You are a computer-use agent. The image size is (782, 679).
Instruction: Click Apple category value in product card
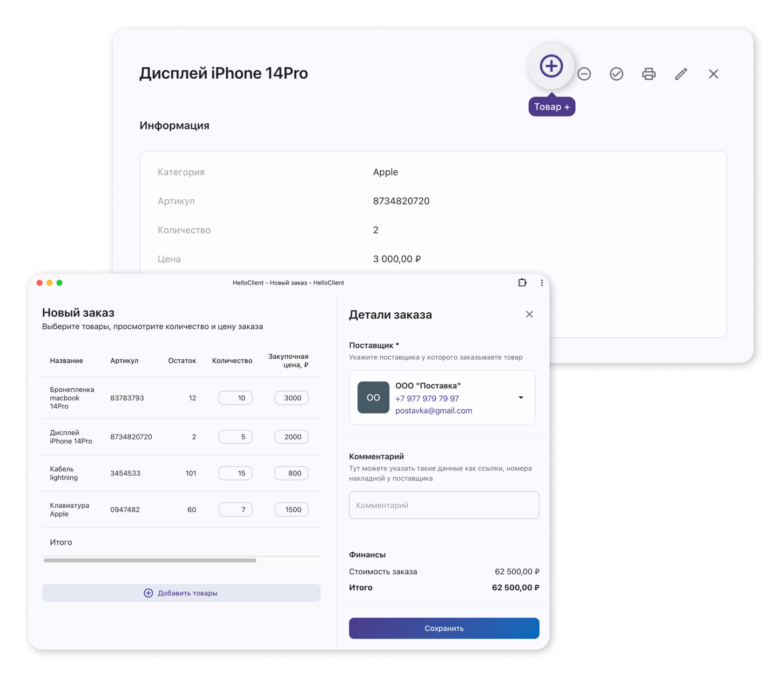[x=385, y=172]
